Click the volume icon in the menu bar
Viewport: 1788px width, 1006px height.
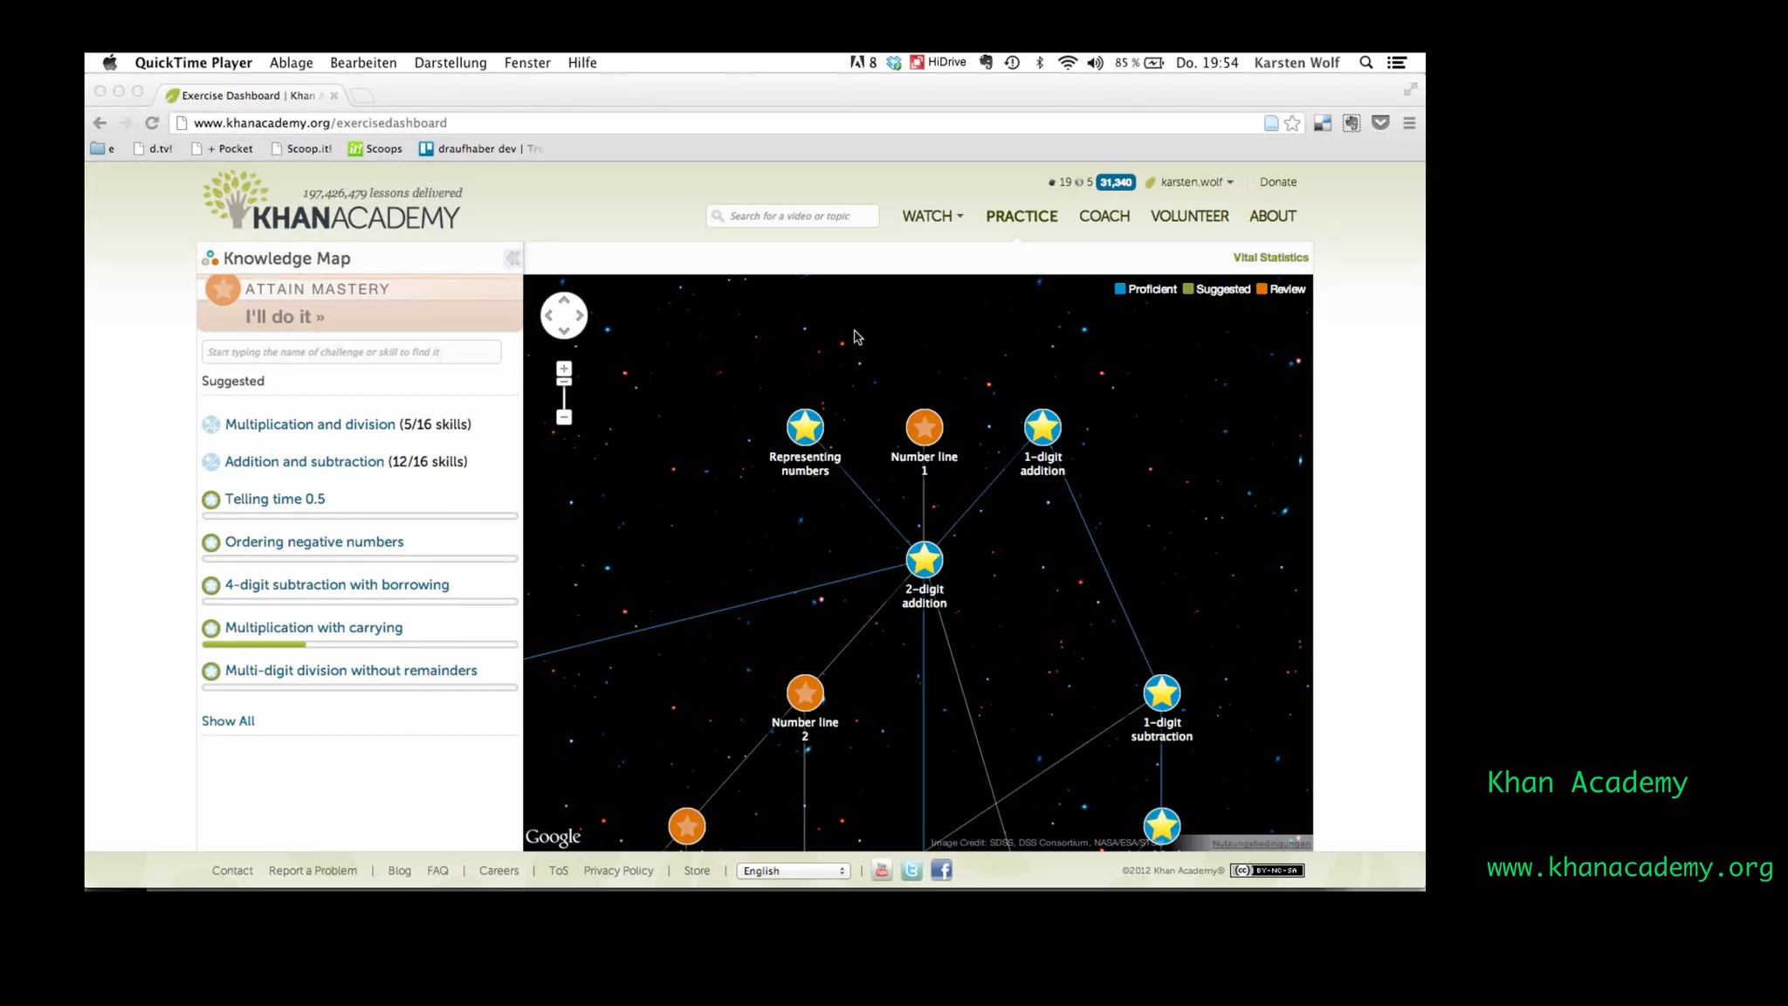point(1095,63)
